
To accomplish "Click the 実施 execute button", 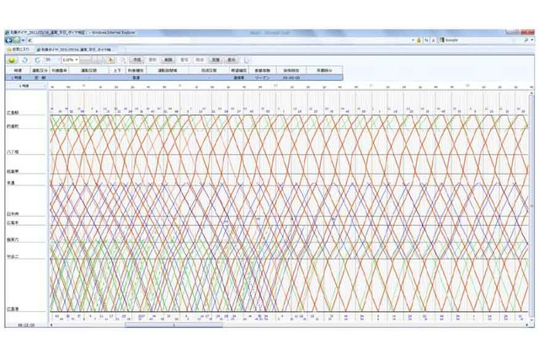I will 216,60.
